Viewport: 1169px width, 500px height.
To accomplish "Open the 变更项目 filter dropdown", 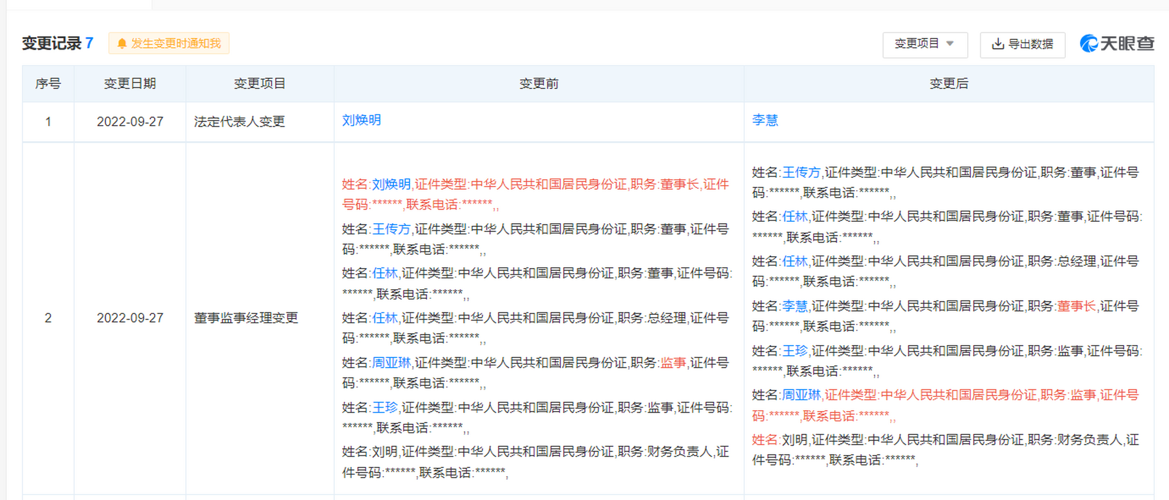I will tap(925, 44).
